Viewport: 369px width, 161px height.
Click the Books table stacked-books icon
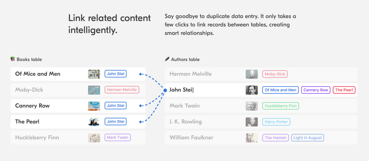pos(13,59)
